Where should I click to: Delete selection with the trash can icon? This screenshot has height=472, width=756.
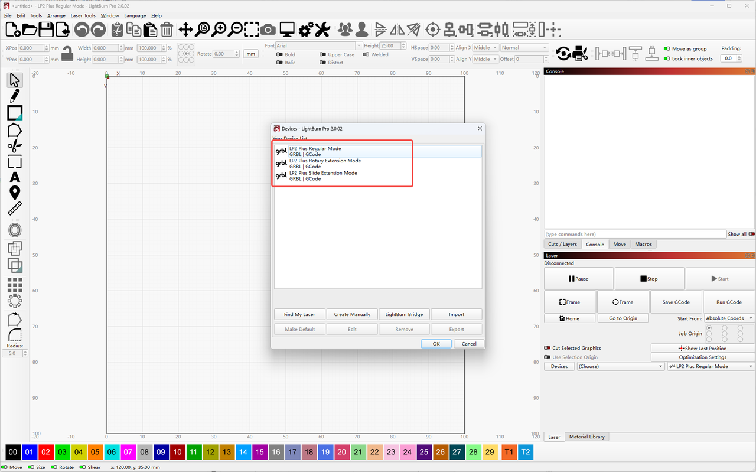[x=167, y=30]
